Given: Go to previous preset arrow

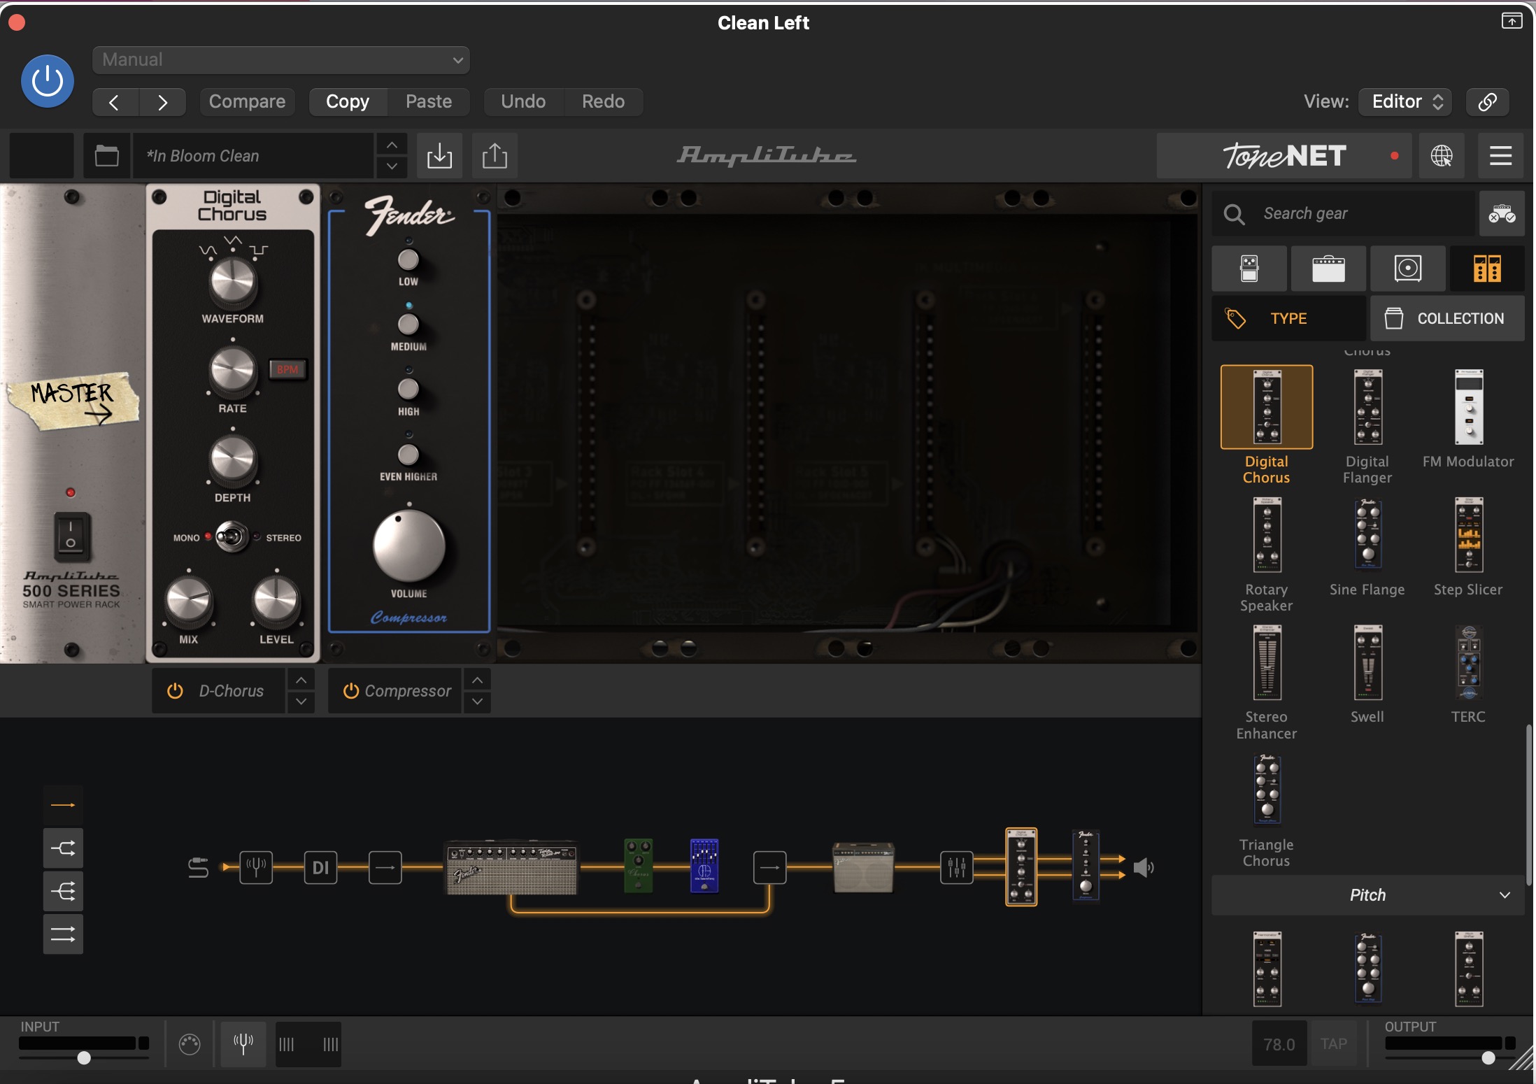Looking at the screenshot, I should point(115,102).
